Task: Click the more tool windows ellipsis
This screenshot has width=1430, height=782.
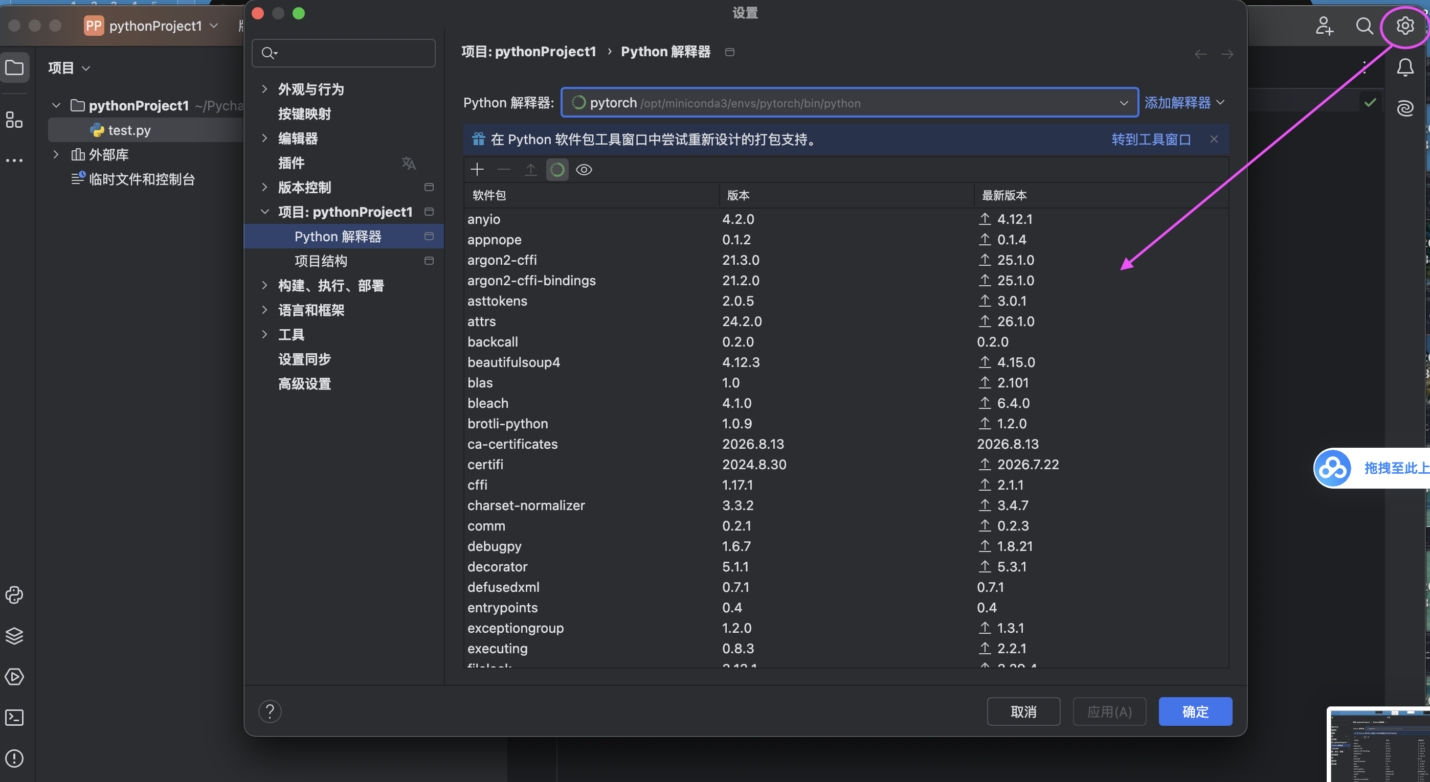Action: tap(14, 161)
